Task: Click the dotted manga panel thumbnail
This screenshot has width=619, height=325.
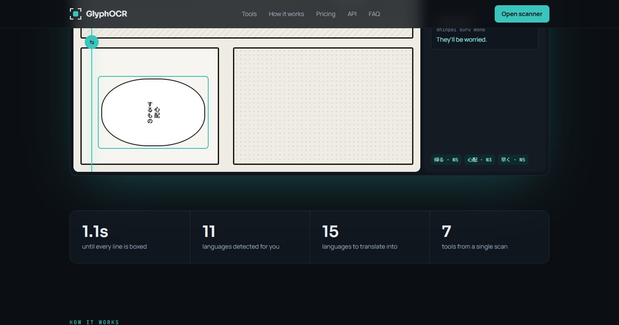Action: click(x=323, y=106)
